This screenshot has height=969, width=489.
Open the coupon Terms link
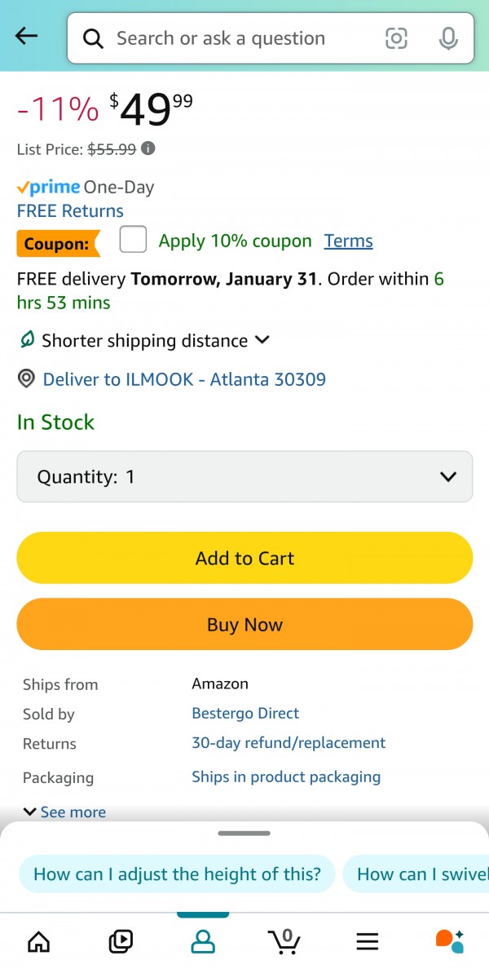click(x=348, y=241)
